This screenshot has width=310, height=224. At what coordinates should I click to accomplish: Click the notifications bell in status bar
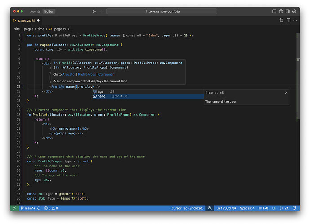(294, 208)
